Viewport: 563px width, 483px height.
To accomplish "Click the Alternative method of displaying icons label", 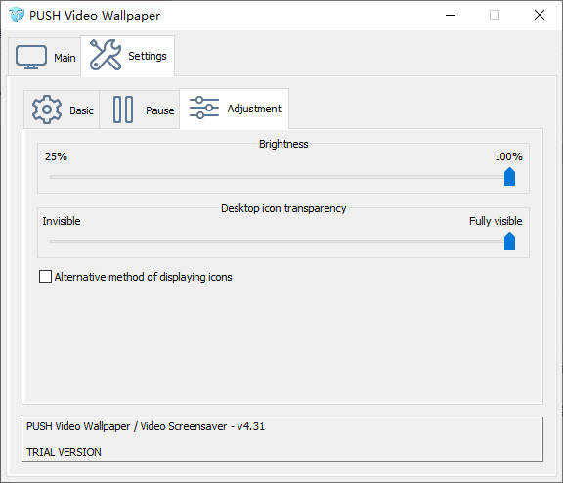I will tap(143, 277).
